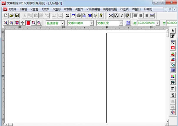Click the open folder icon
This screenshot has height=126, width=178.
pos(11,15)
